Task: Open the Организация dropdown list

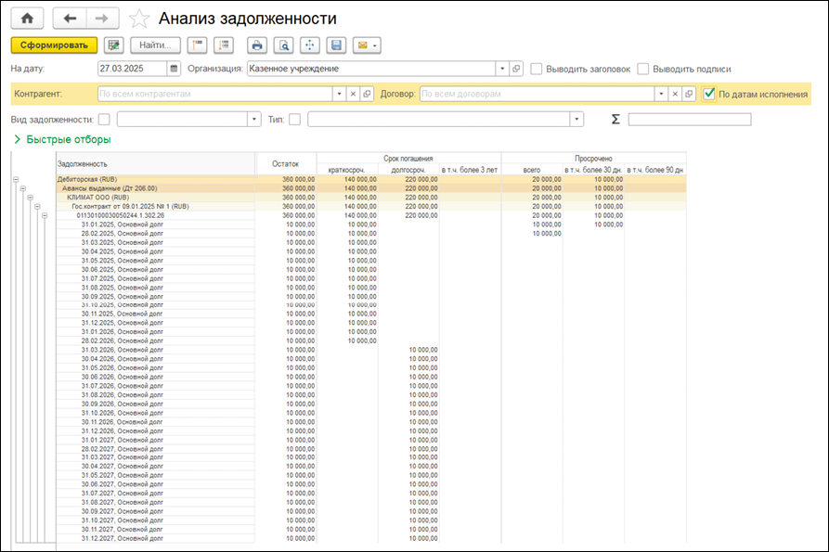Action: [501, 69]
